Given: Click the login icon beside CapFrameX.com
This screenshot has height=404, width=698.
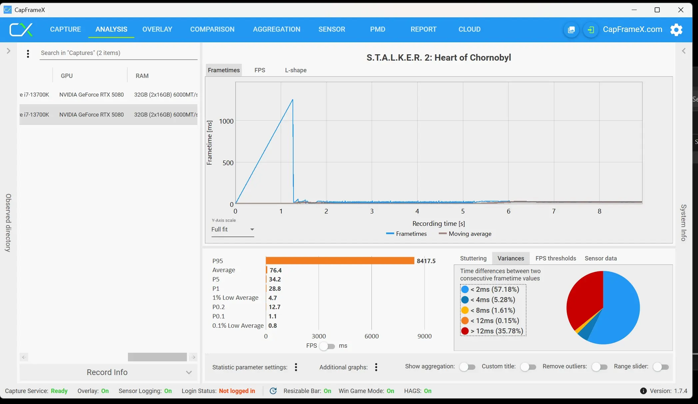Looking at the screenshot, I should click(x=590, y=30).
